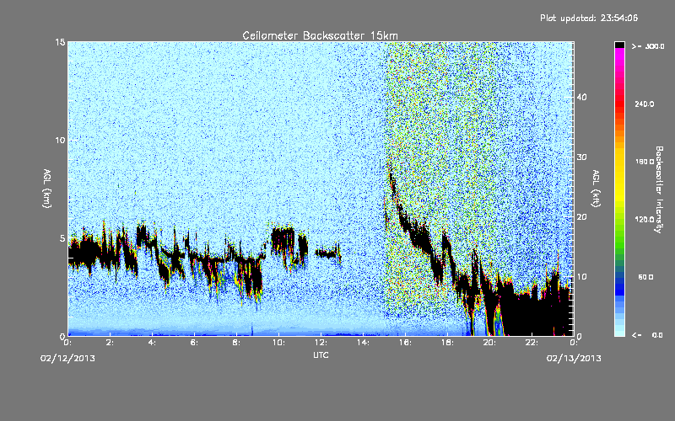Click the 10 kft tick label

[581, 277]
